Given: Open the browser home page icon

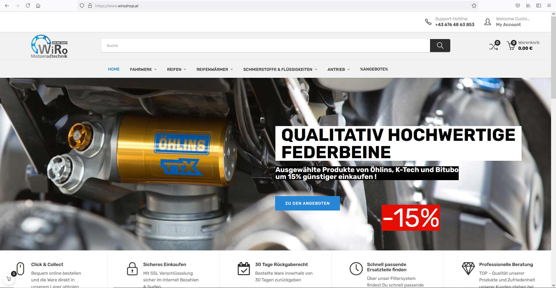Looking at the screenshot, I should [x=38, y=6].
